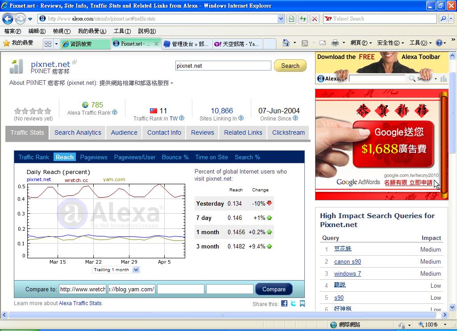Open the 編輯(E) menu

point(37,31)
